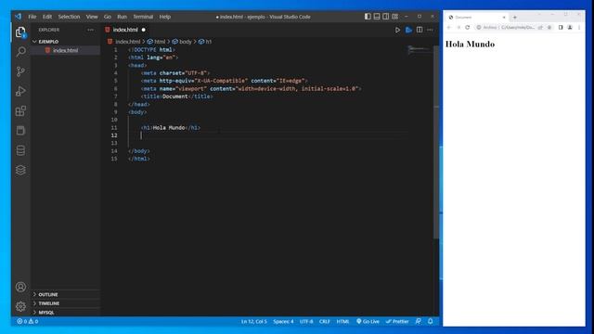Open the Help menu
The width and height of the screenshot is (594, 334).
[165, 17]
